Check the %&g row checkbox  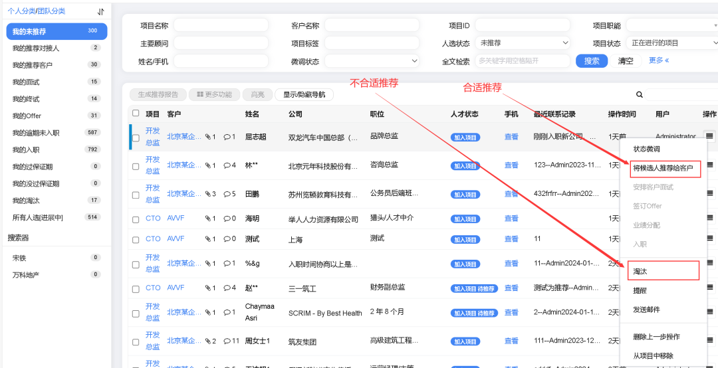136,264
